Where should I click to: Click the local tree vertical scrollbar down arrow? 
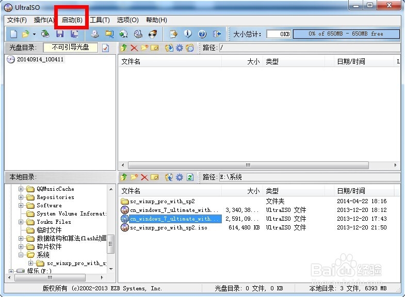111,269
